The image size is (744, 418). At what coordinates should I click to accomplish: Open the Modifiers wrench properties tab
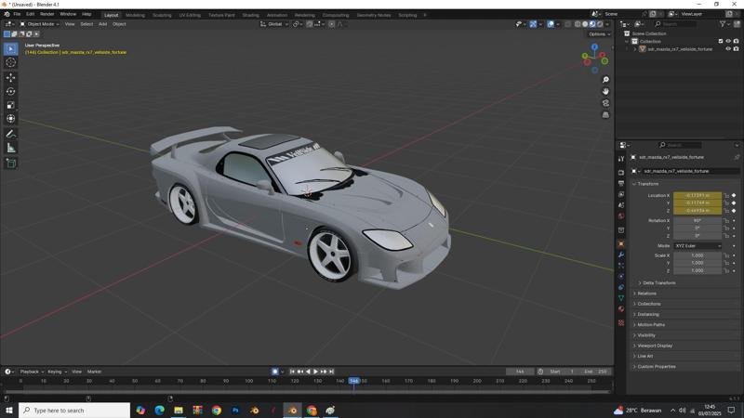coord(621,255)
